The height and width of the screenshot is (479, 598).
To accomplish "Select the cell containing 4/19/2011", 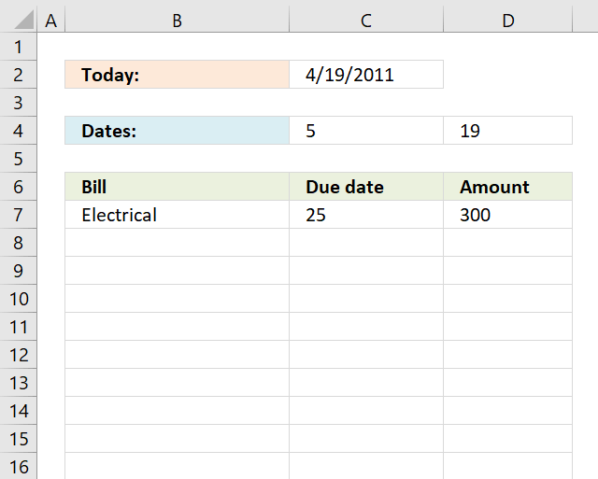I will pyautogui.click(x=366, y=75).
